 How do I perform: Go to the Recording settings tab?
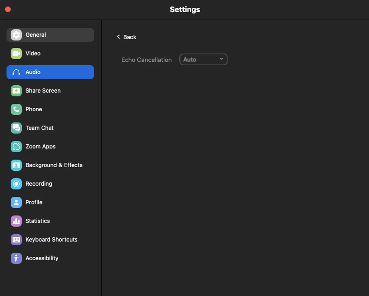[x=39, y=184]
